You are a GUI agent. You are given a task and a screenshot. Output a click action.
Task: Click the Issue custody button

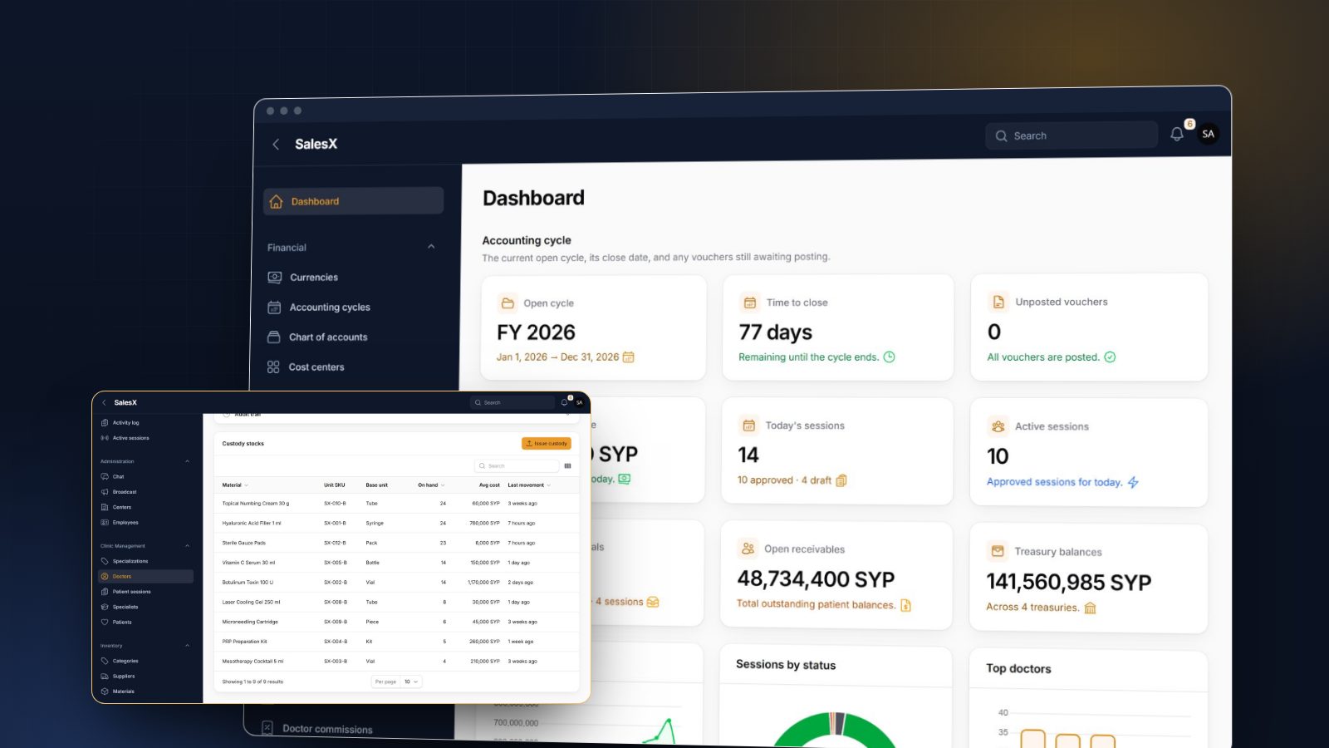point(547,444)
